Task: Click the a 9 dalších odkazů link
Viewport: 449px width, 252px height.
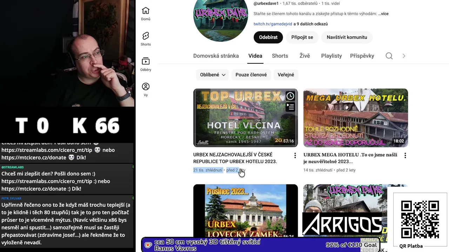Action: 310,24
